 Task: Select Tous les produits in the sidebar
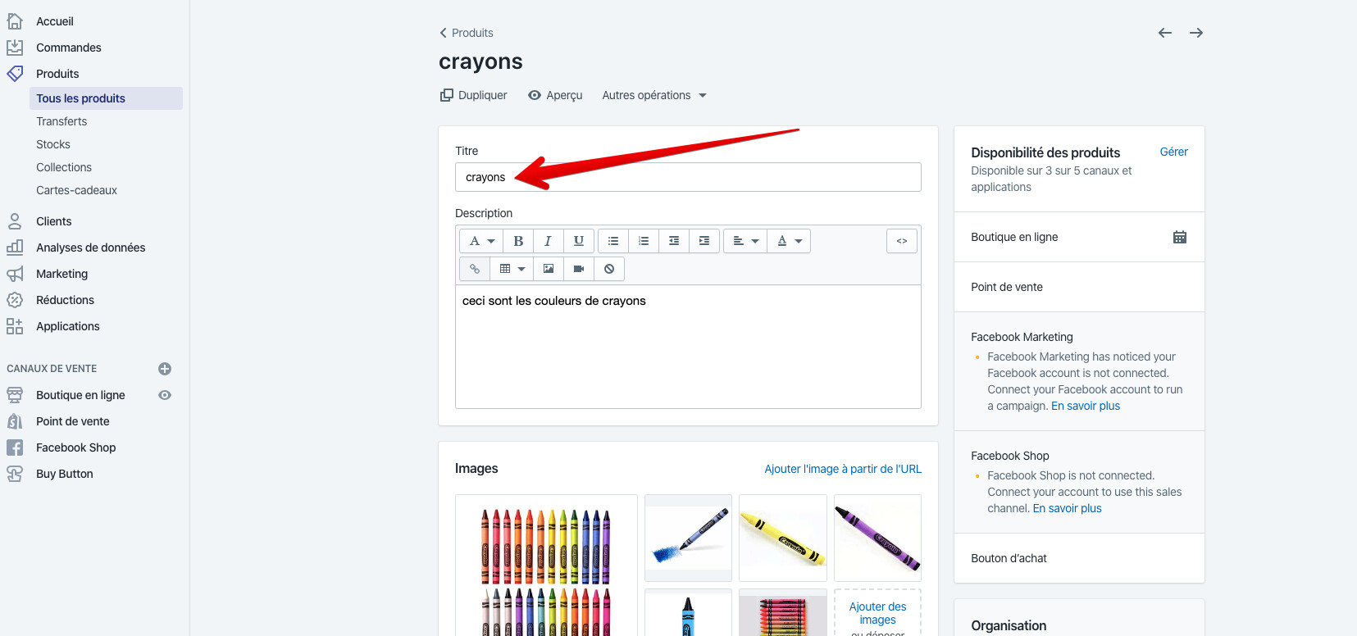[106, 98]
